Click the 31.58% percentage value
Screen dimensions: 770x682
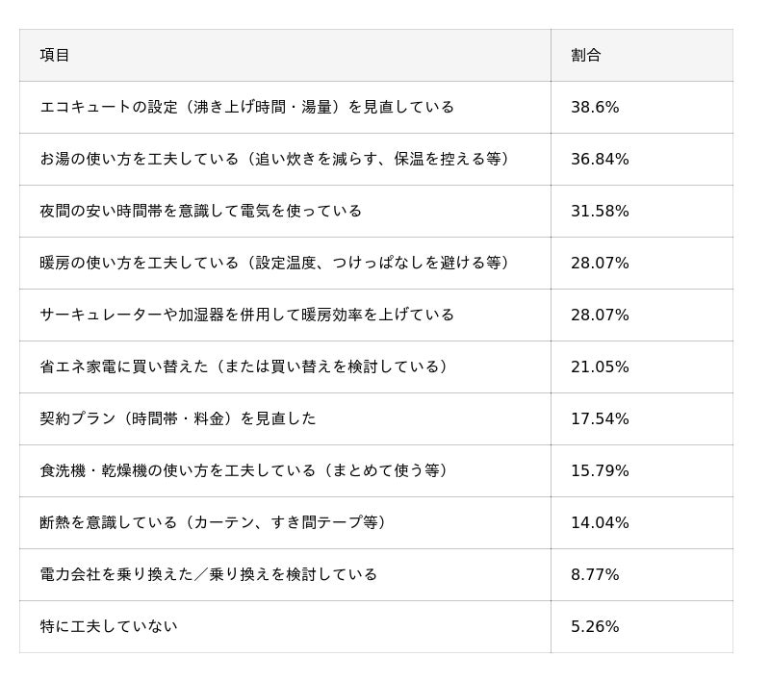(x=600, y=211)
